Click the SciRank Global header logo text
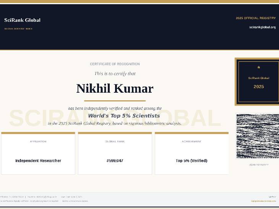Image resolution: width=279 pixels, height=209 pixels. tap(23, 20)
